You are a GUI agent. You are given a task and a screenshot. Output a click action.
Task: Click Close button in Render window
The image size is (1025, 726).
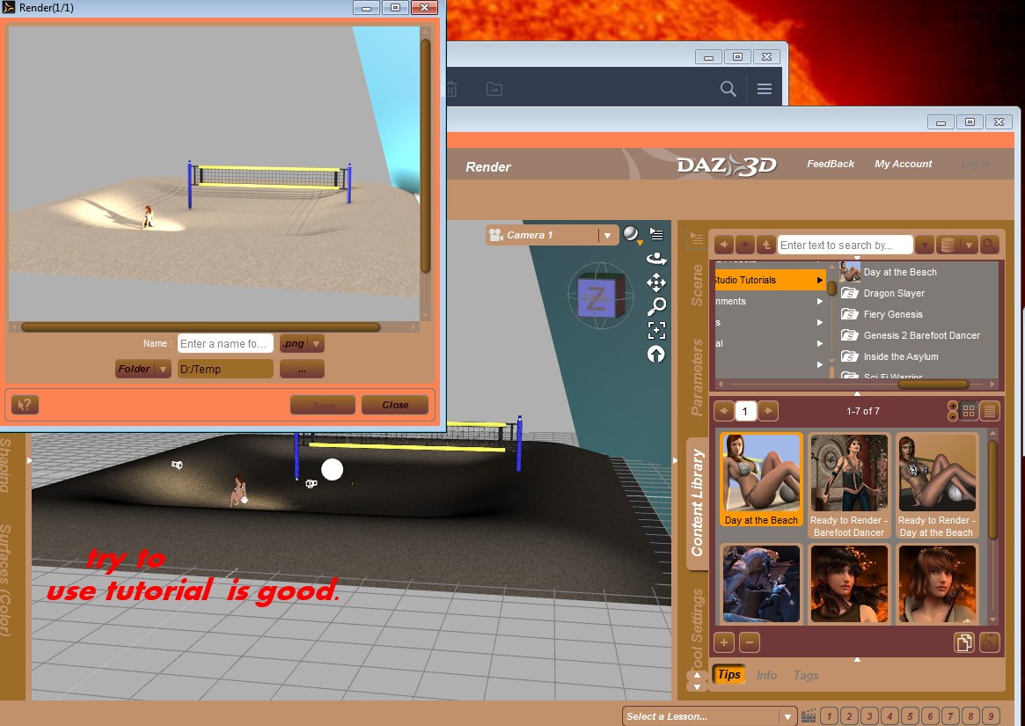click(395, 405)
